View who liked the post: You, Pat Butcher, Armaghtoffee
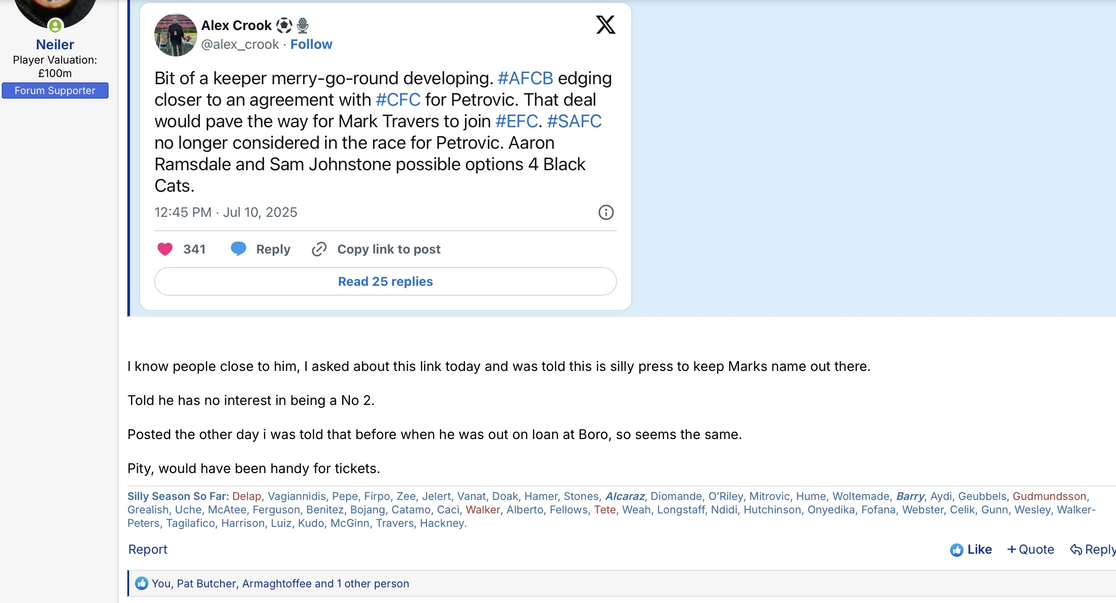 pyautogui.click(x=280, y=583)
